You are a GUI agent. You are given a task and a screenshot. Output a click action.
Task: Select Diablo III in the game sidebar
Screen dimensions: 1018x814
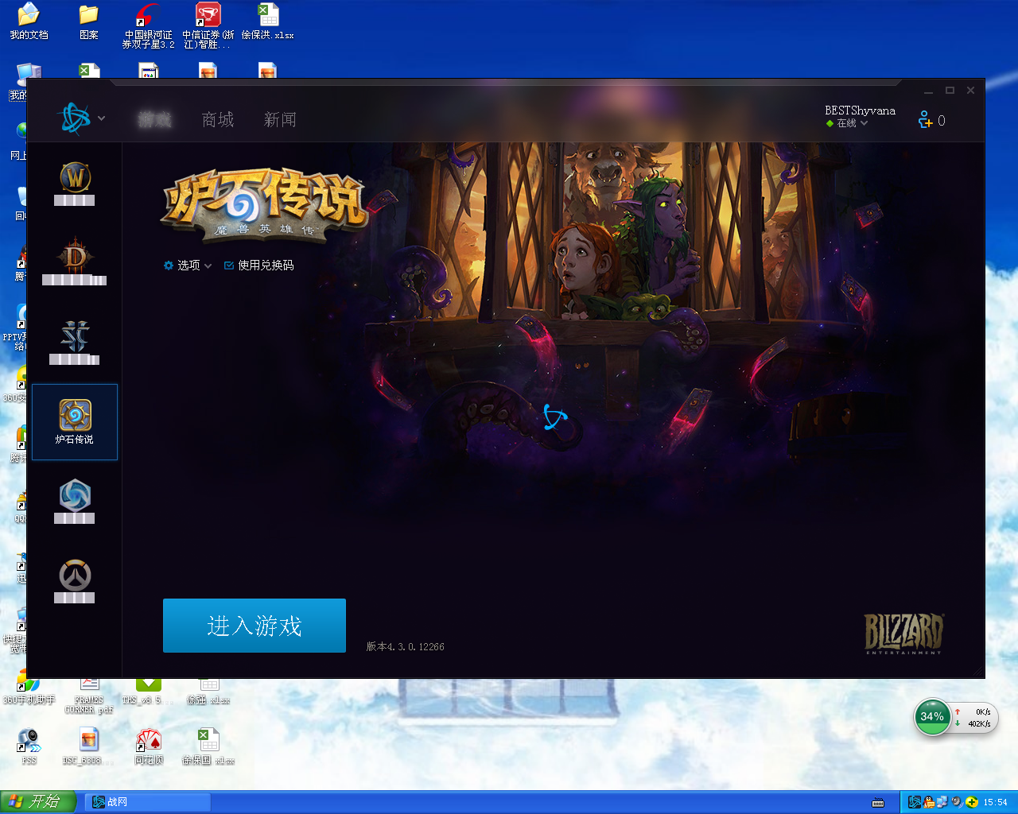(75, 262)
